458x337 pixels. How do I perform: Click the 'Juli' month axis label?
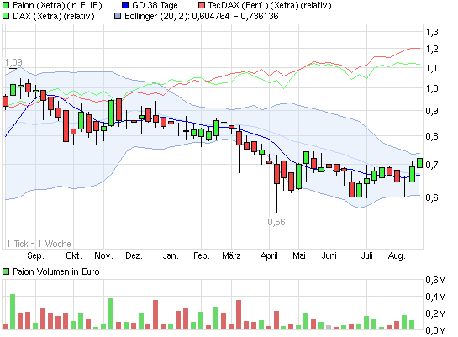(367, 255)
